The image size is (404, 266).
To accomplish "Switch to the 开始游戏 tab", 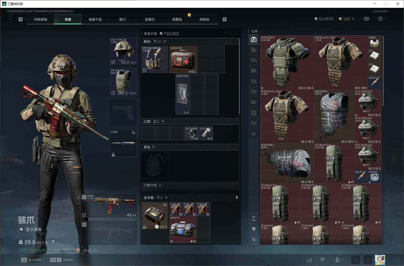I will [x=41, y=19].
